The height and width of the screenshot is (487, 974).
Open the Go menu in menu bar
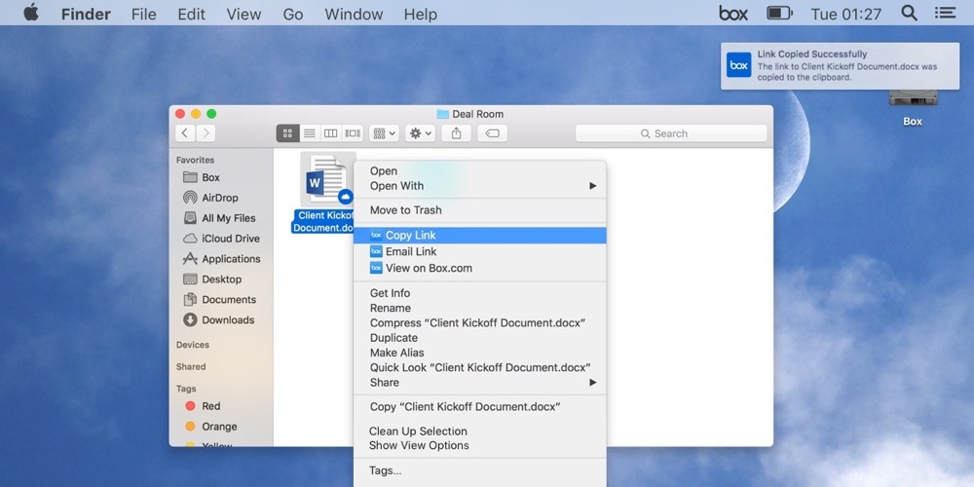tap(292, 14)
